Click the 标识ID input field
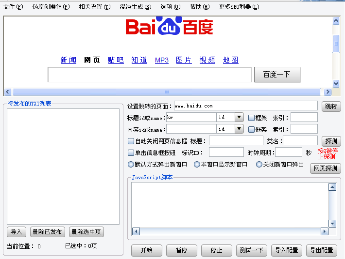Image resolution: width=345 pixels, height=259 pixels. pos(226,152)
